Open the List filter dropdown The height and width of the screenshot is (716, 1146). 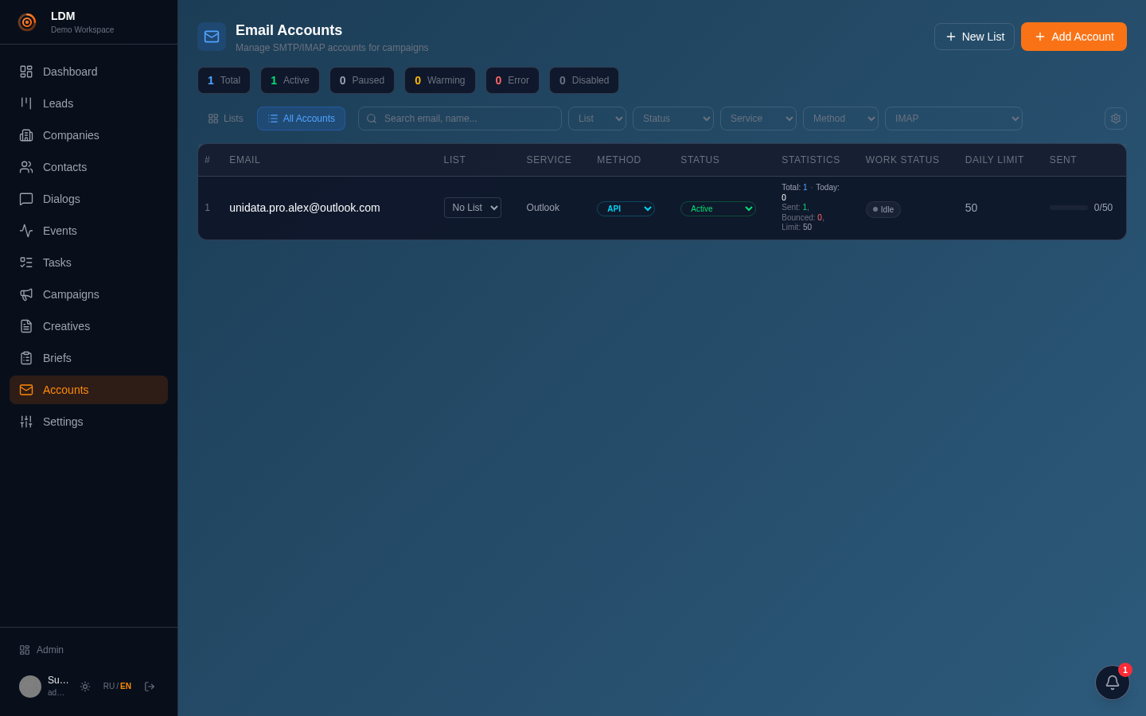(597, 119)
